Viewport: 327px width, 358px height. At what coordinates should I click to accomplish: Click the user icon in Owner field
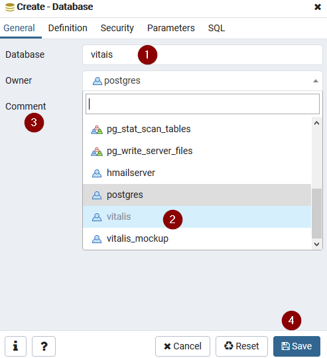click(x=98, y=81)
